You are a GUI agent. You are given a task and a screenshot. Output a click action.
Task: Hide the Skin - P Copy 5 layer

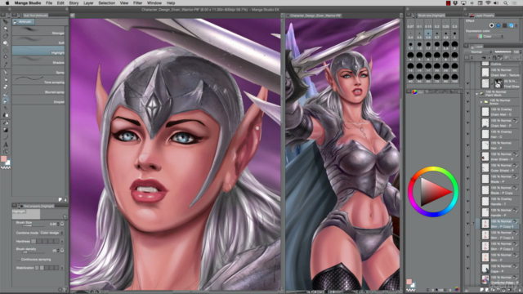[467, 224]
